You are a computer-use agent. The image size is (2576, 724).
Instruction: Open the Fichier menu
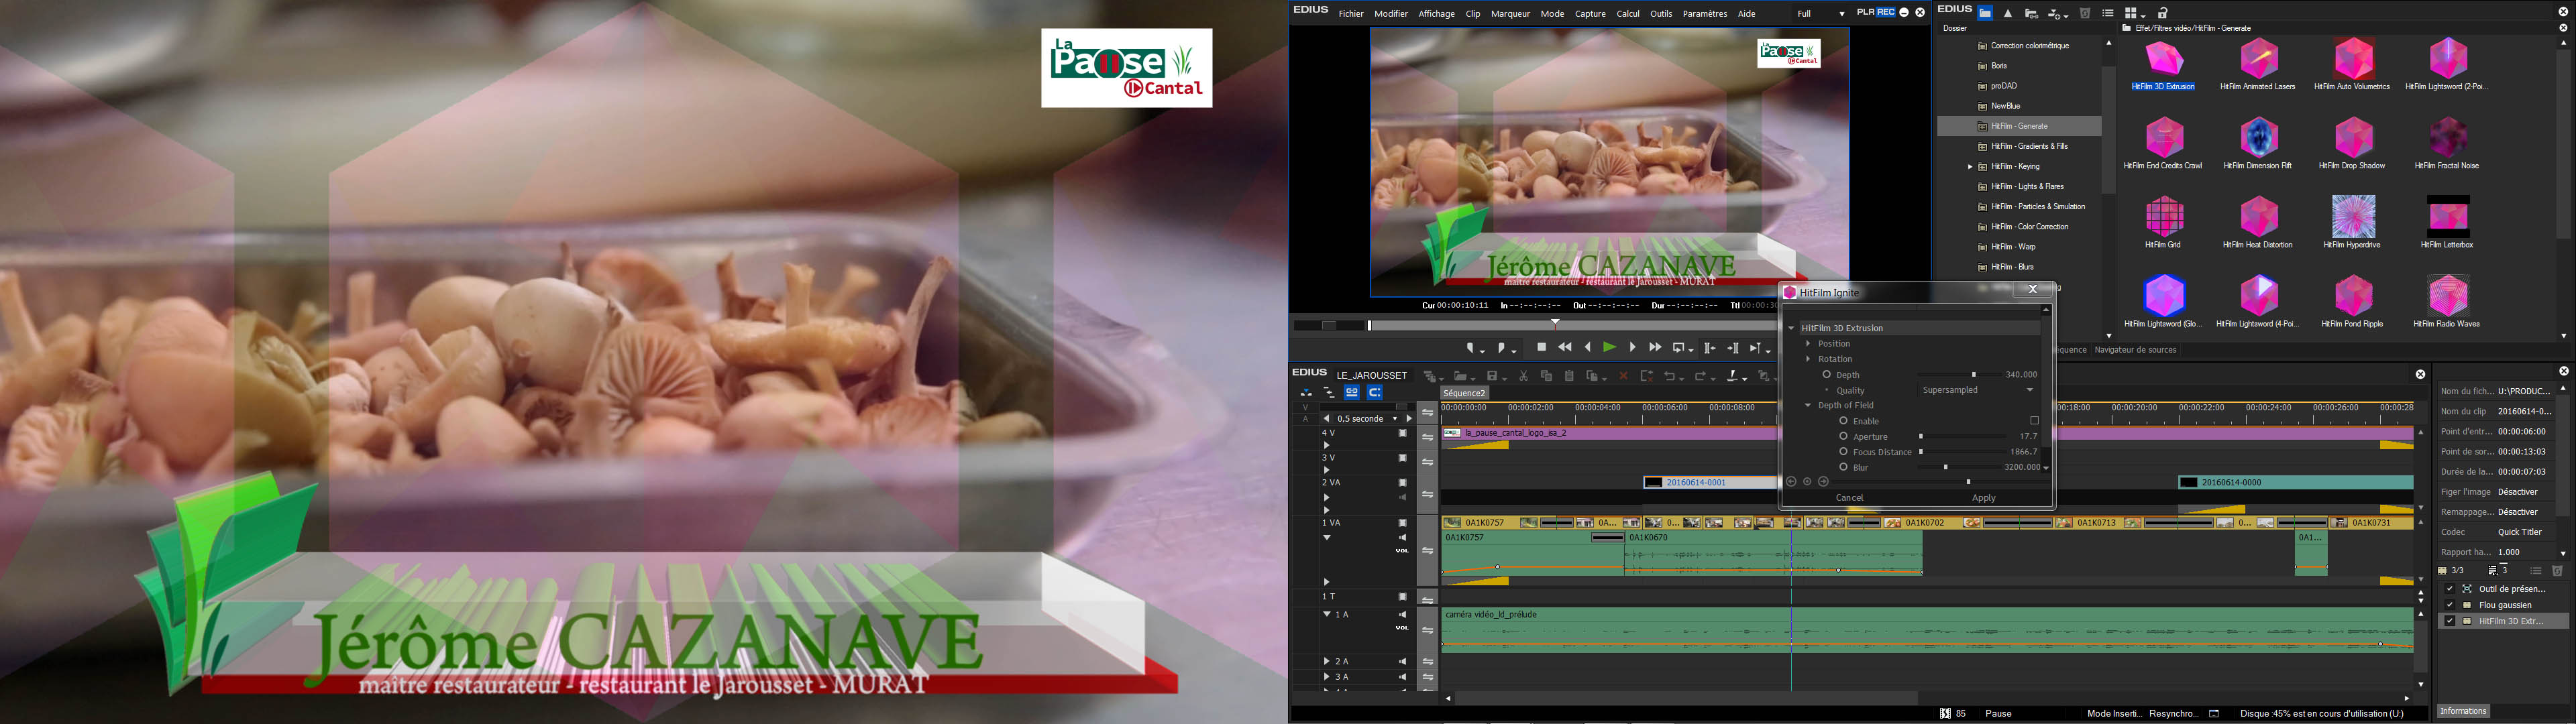click(1351, 14)
